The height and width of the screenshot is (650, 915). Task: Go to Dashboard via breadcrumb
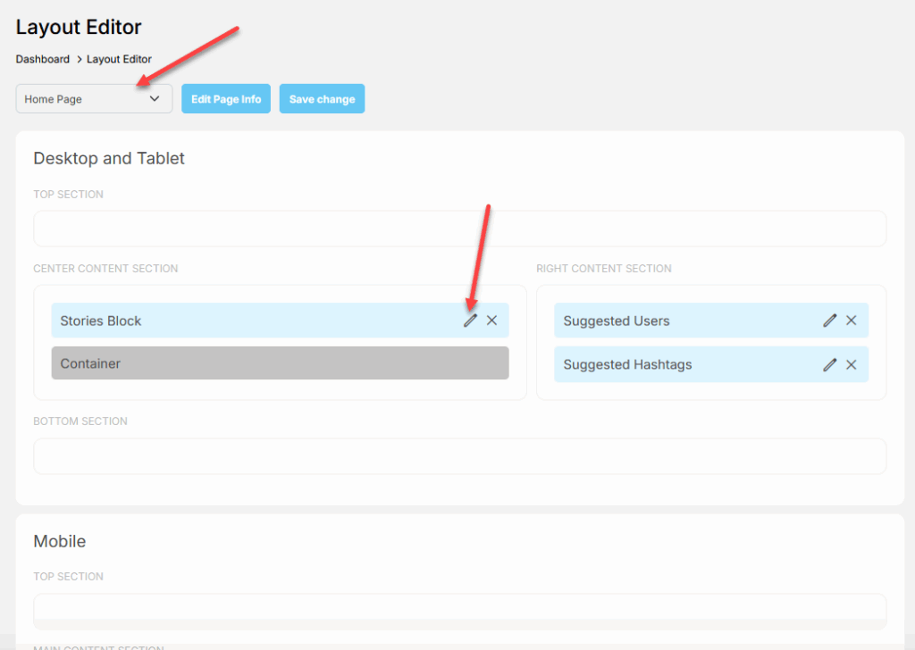pyautogui.click(x=42, y=59)
